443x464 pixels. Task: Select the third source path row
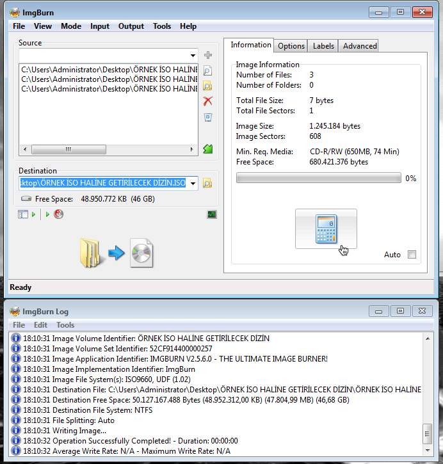(109, 89)
